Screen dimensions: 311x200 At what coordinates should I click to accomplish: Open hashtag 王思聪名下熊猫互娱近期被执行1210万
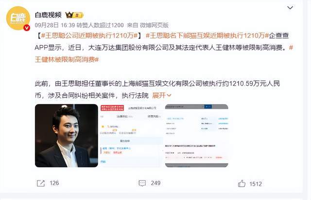[x=207, y=36]
